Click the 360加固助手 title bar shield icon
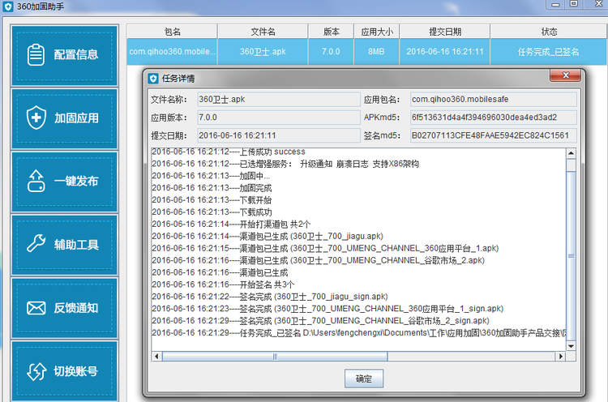Viewport: 608px width, 402px height. point(8,6)
